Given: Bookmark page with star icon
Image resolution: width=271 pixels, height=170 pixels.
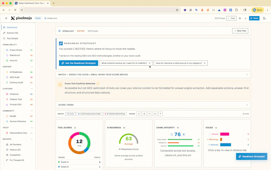Looking at the screenshot, I should (177, 10).
